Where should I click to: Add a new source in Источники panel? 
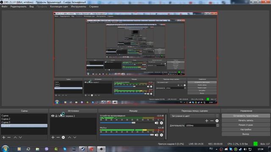pyautogui.click(x=53, y=137)
